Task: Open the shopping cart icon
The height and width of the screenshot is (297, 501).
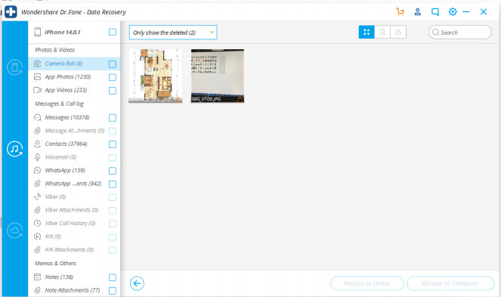Action: click(x=400, y=12)
